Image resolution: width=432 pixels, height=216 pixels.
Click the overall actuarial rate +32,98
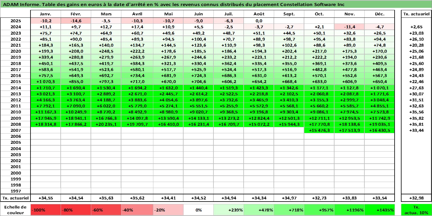(416, 198)
